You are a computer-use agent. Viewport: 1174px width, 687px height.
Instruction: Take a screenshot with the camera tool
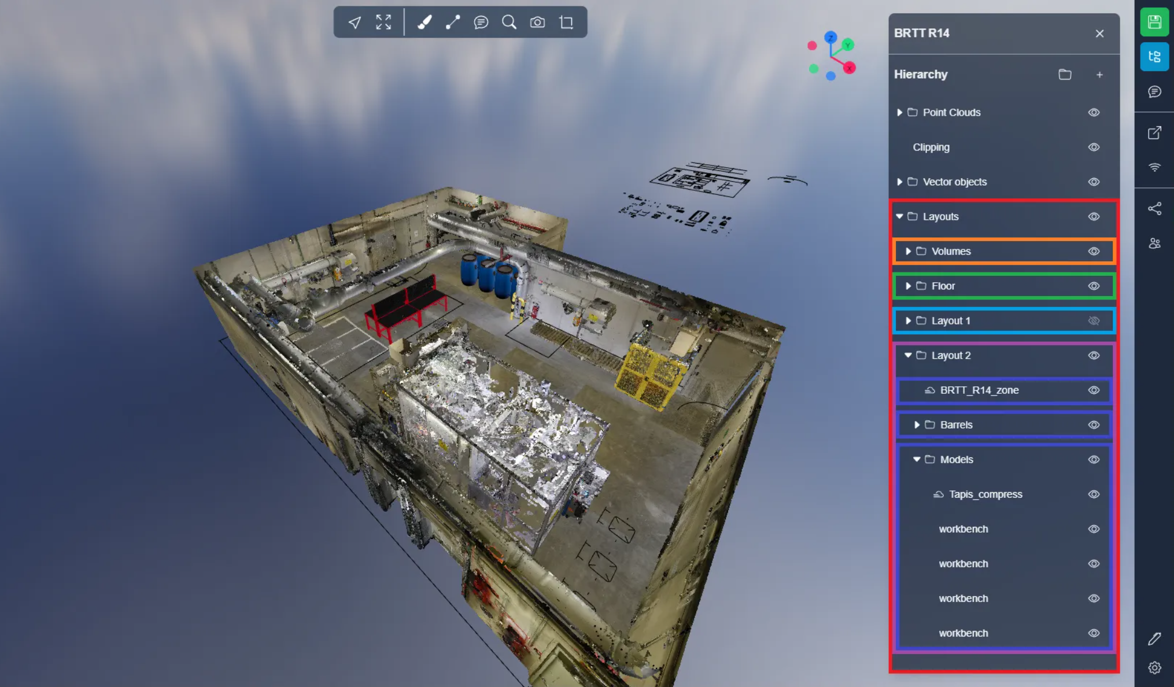pyautogui.click(x=537, y=23)
